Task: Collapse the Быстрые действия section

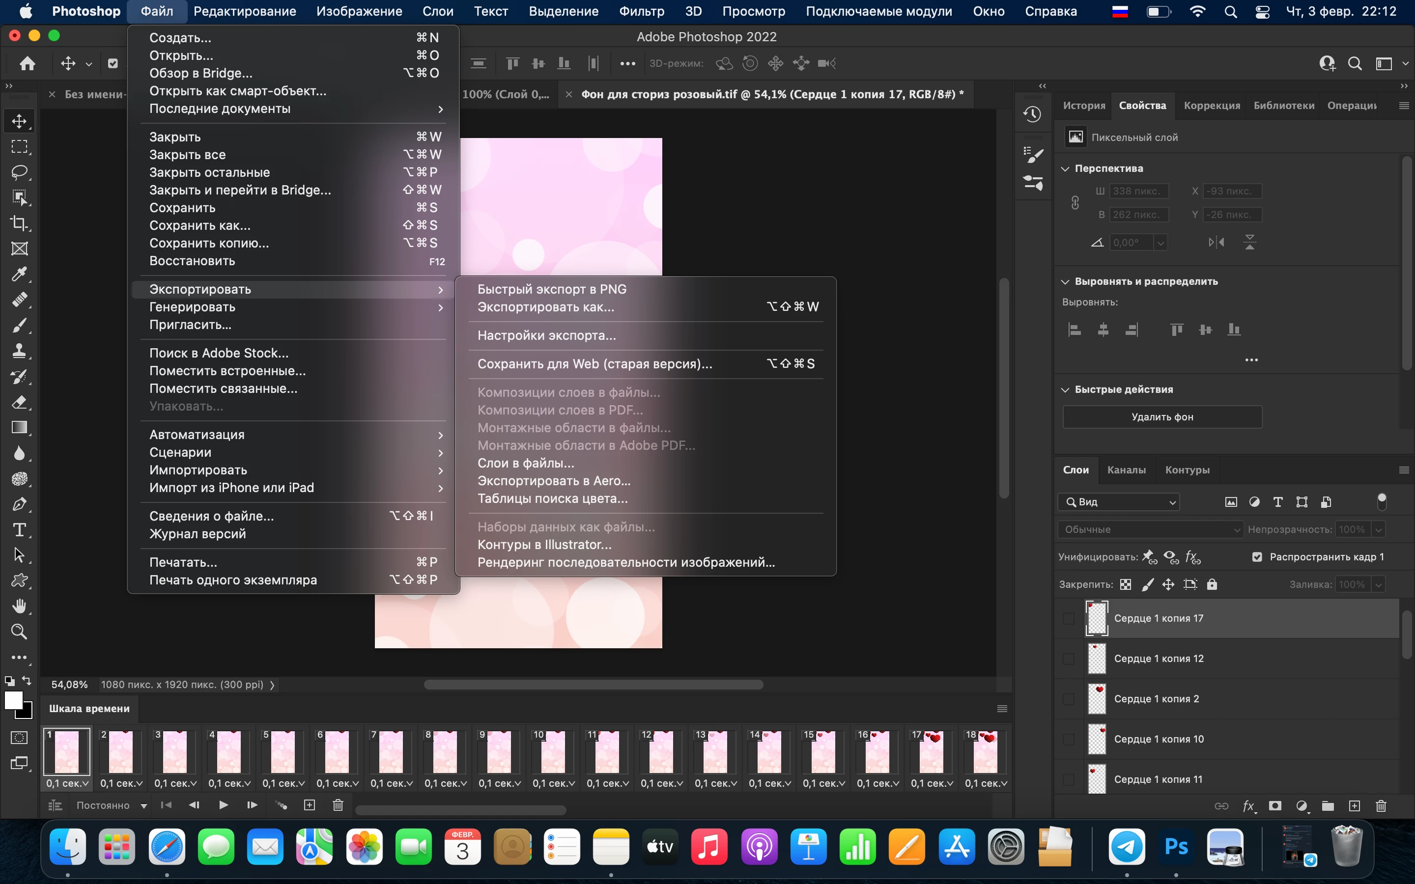Action: click(1065, 389)
